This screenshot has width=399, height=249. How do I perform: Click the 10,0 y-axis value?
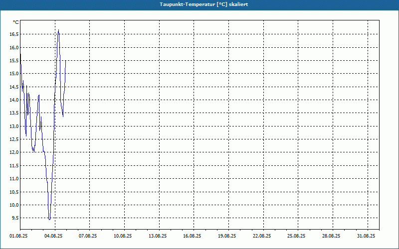(x=14, y=205)
